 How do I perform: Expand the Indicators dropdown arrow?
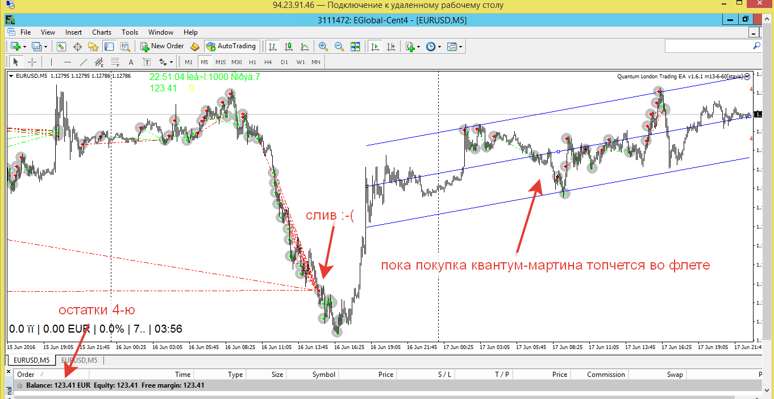(x=419, y=47)
